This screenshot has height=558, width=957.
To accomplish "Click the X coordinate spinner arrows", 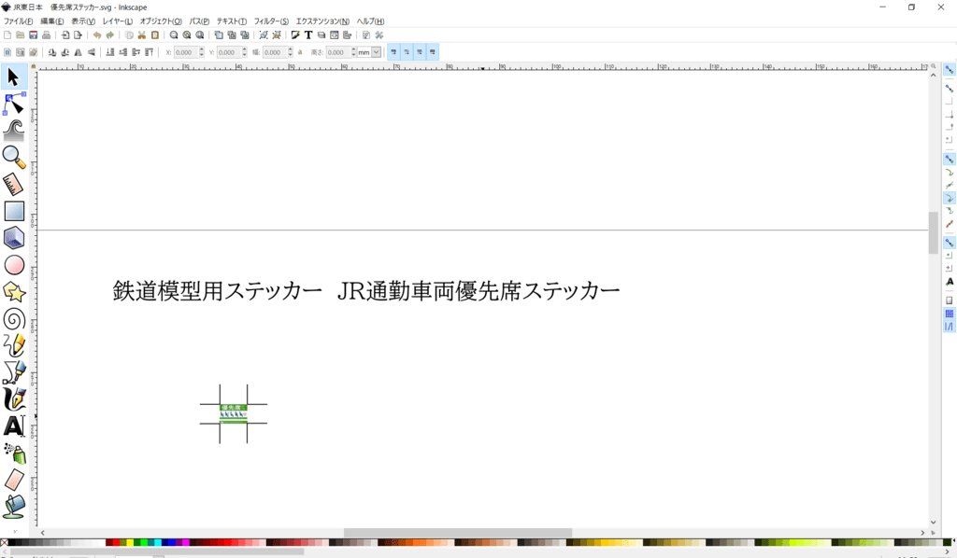I will pos(202,52).
